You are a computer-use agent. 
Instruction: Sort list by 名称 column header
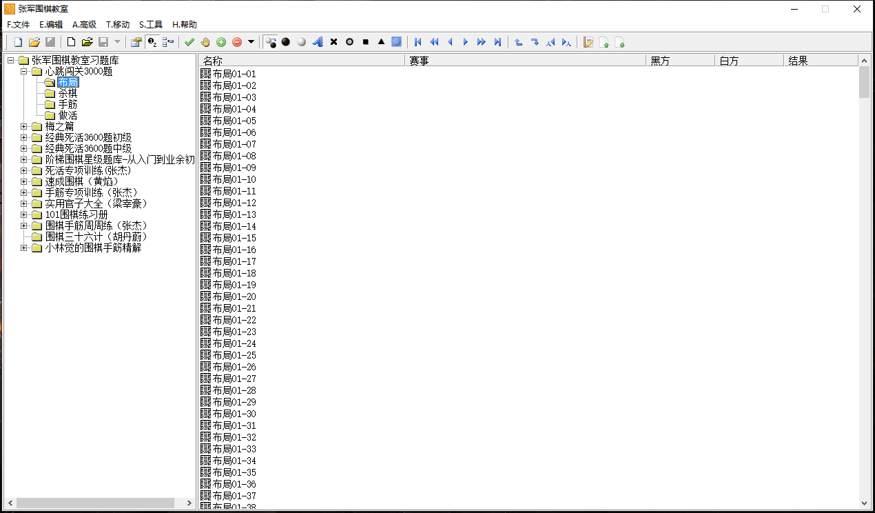tap(302, 61)
